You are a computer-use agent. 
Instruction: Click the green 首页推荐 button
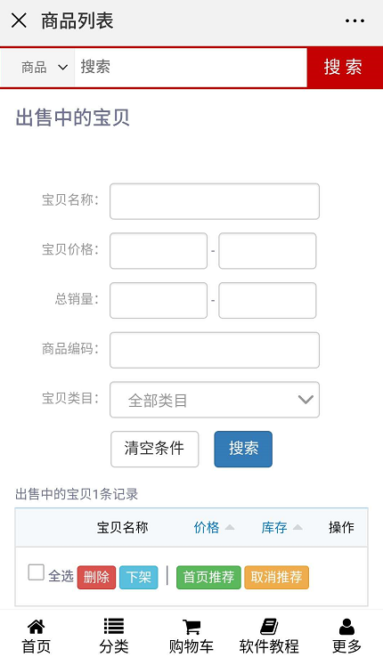[x=208, y=578]
